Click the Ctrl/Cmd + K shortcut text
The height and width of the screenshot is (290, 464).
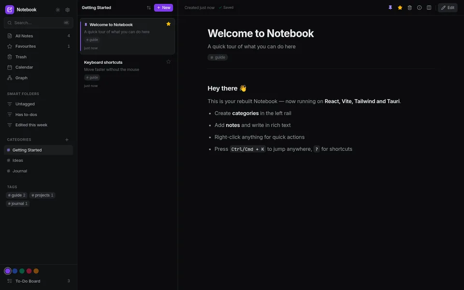247,149
